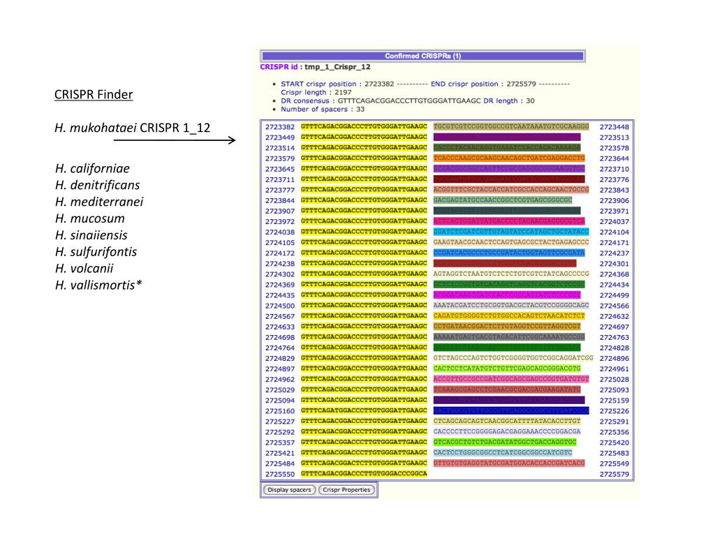Select H. californiae in the species list
Screen dimensions: 715x536
click(x=93, y=168)
